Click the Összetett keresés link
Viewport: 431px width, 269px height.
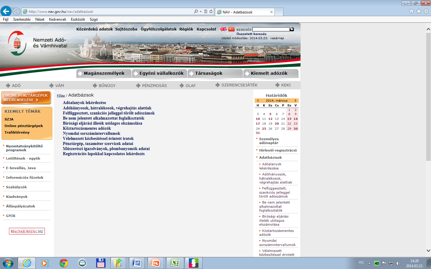tap(251, 34)
